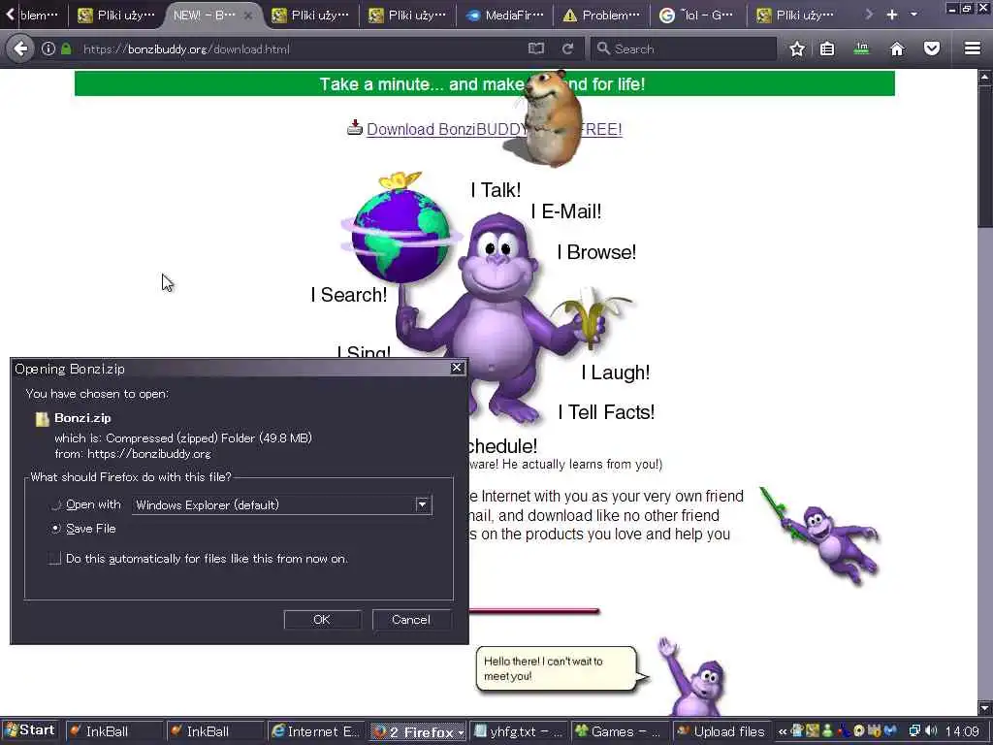Select the 'Open with' radio option

click(x=55, y=504)
